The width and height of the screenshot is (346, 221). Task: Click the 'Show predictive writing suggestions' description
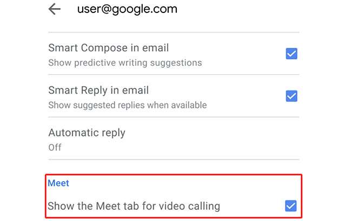pyautogui.click(x=125, y=63)
